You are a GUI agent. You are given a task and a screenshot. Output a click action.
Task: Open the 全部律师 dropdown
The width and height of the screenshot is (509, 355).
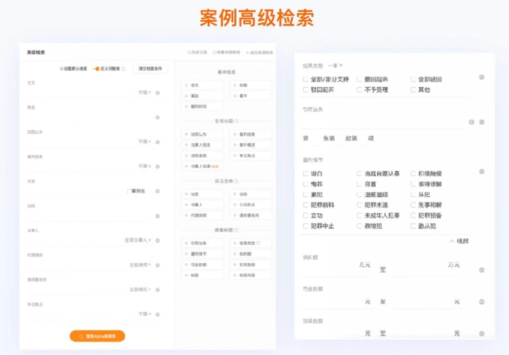tap(141, 265)
